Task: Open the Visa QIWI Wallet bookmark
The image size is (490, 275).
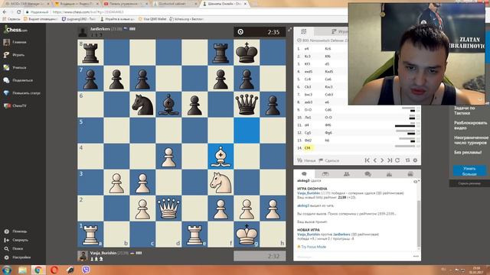Action: pyautogui.click(x=152, y=19)
